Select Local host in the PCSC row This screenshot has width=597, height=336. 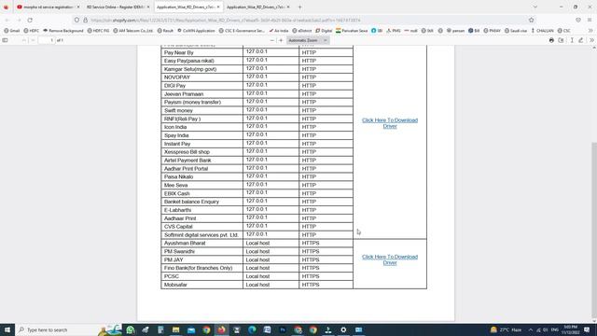[x=257, y=276]
